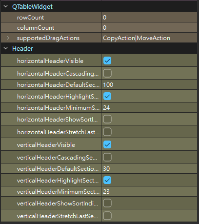Select the supportedDragActions property name
199x224 pixels.
[48, 38]
